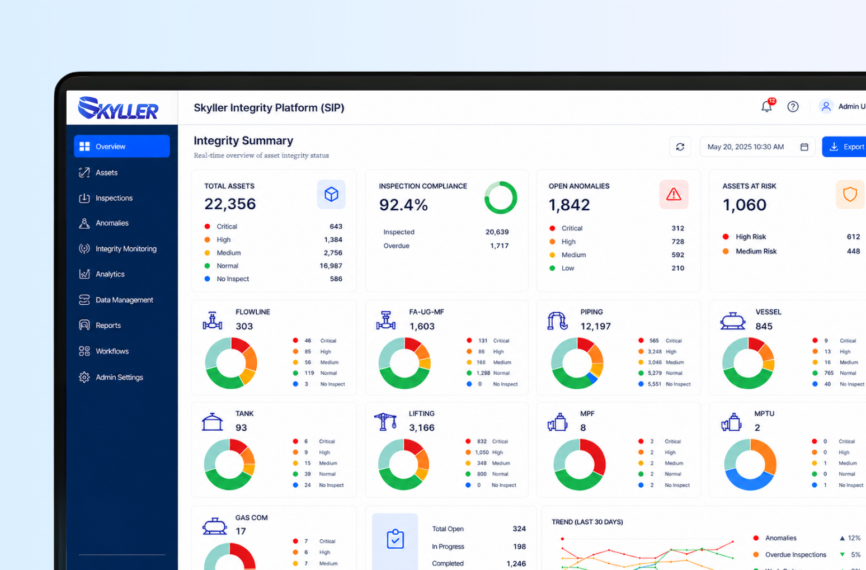This screenshot has height=570, width=866.
Task: Click High Risk 612 row
Action: tap(791, 237)
